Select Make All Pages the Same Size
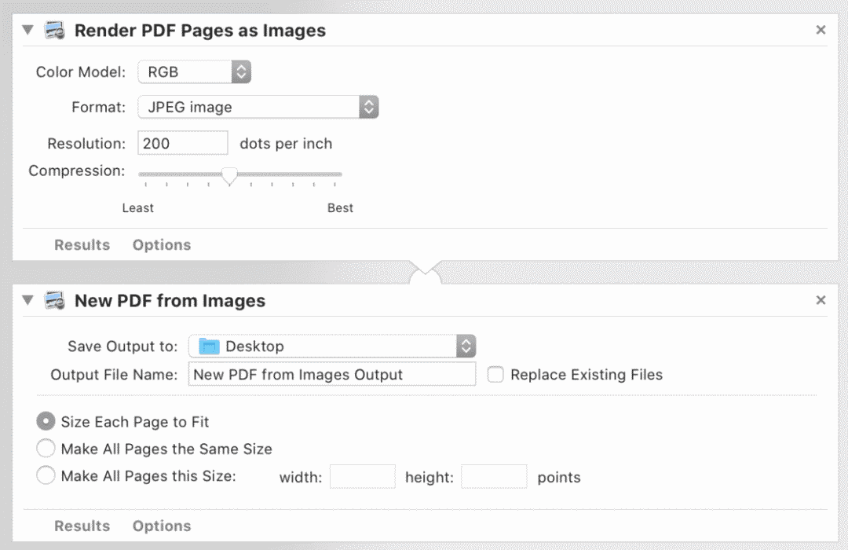Screen dimensions: 848x550 (x=46, y=449)
